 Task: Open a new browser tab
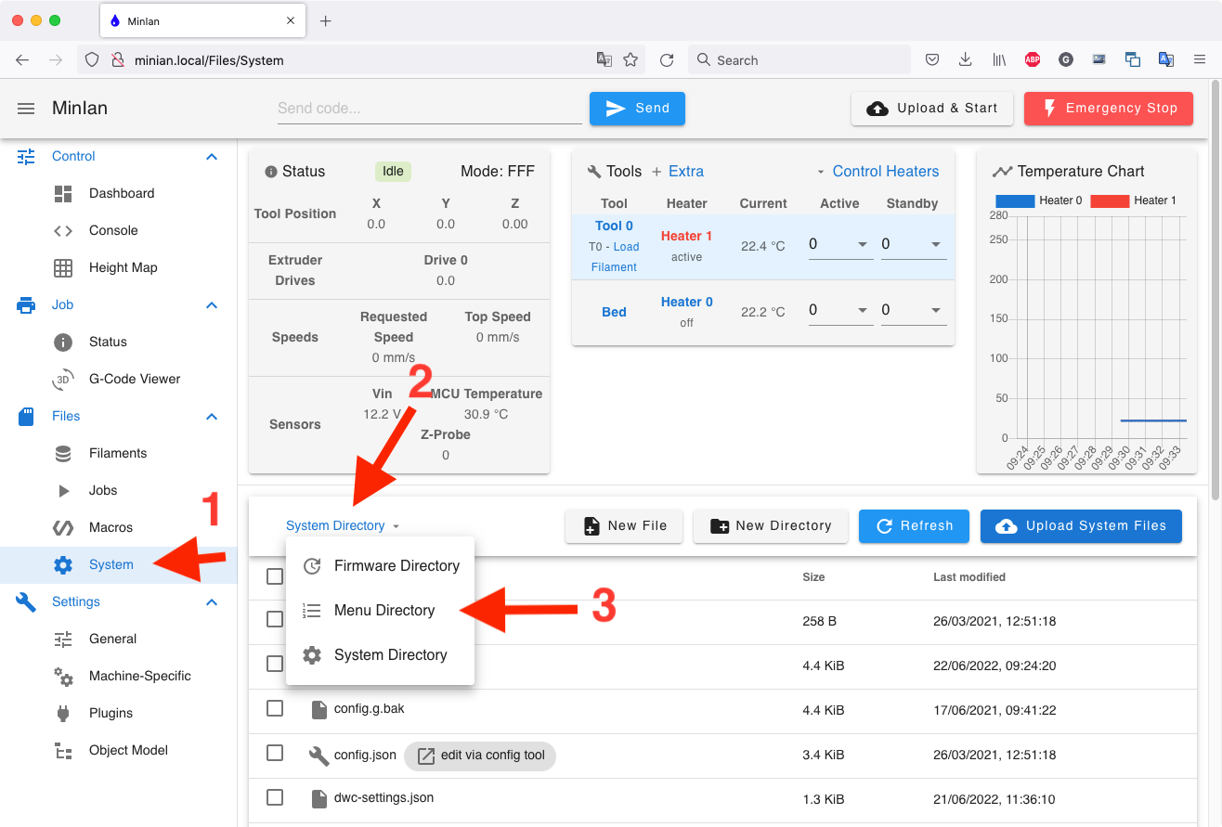pos(325,20)
